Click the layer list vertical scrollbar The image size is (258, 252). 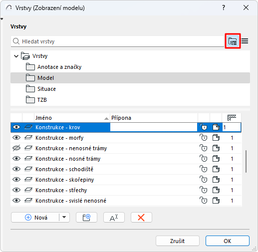coord(246,162)
